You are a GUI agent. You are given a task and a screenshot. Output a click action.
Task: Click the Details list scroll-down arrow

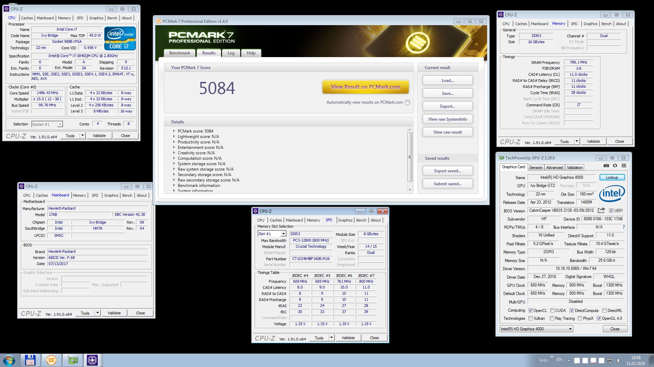click(x=410, y=190)
